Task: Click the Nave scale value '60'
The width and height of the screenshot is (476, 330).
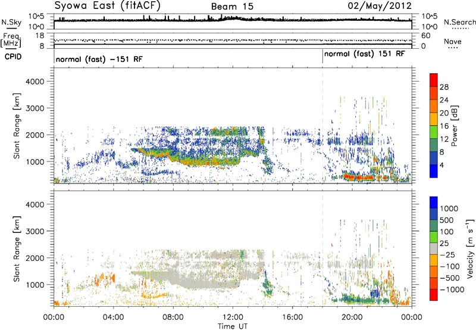Action: [x=425, y=36]
